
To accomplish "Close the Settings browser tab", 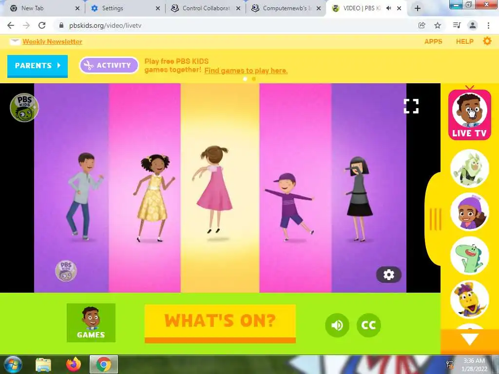I will click(158, 8).
